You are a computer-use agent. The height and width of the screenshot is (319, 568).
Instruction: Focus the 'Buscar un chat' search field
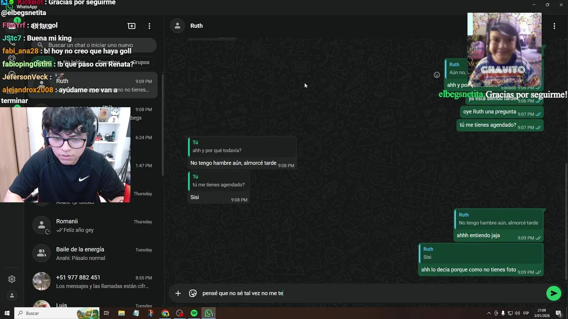93,45
